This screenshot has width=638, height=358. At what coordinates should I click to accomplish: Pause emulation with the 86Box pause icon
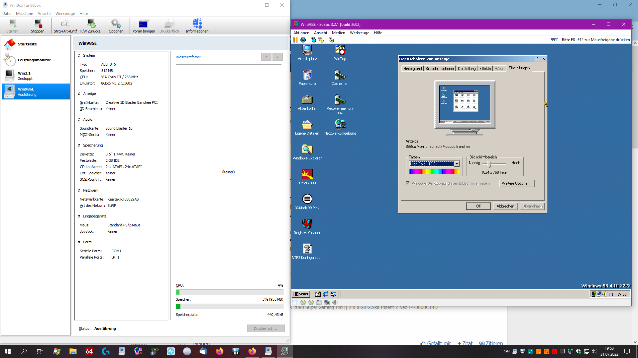point(295,40)
